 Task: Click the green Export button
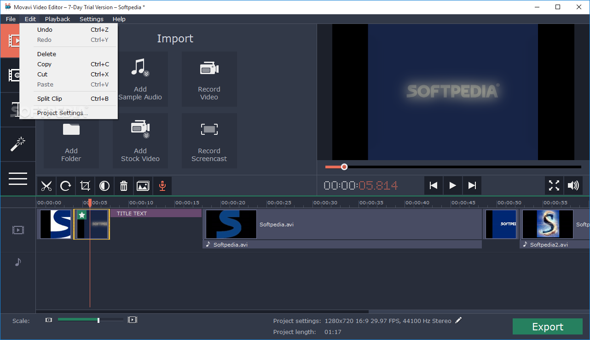click(548, 327)
